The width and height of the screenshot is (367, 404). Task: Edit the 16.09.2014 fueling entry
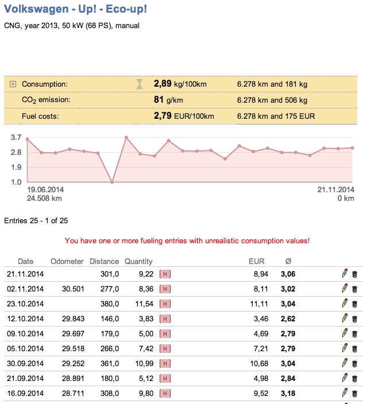click(x=345, y=393)
